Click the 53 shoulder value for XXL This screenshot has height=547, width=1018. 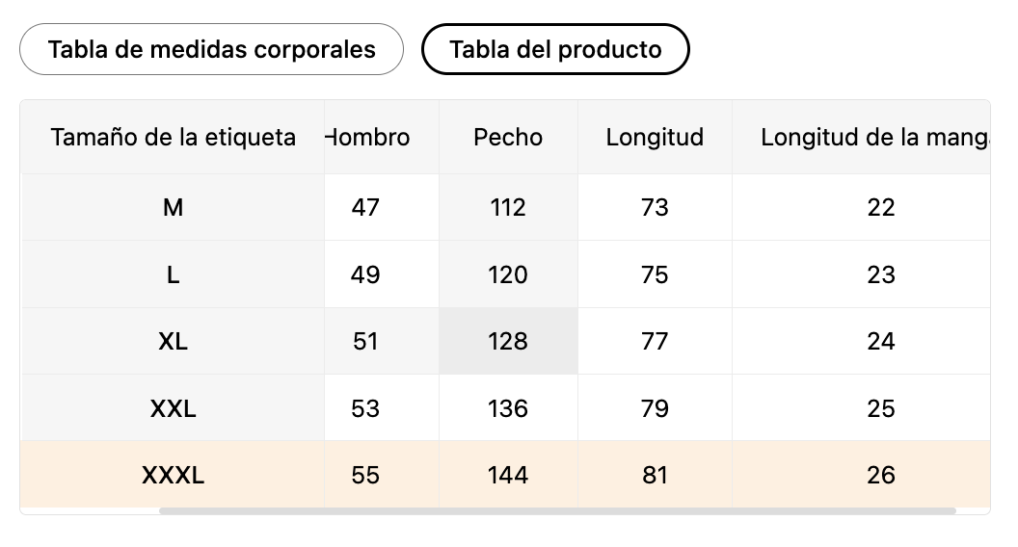365,408
